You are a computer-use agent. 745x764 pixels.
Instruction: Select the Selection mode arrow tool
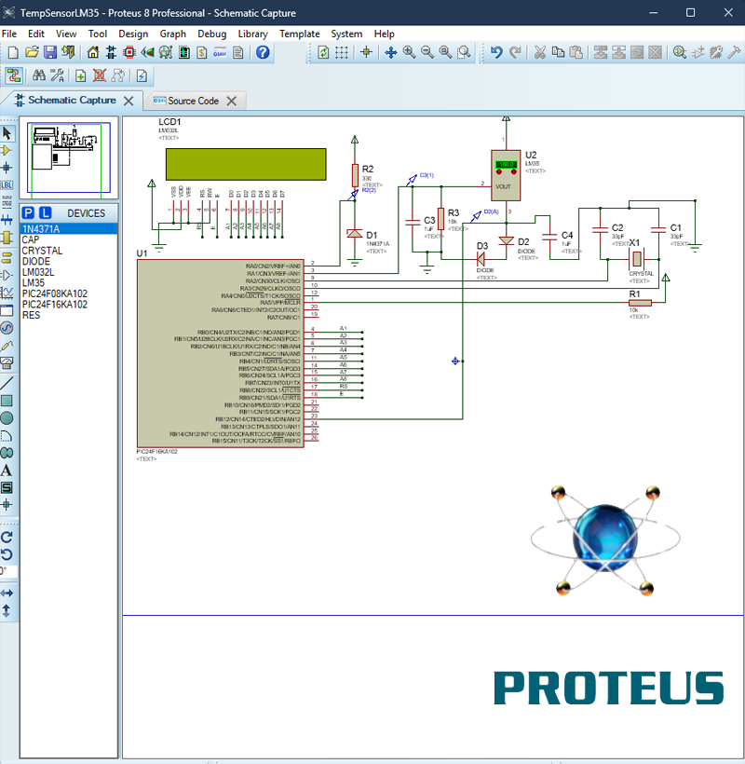pyautogui.click(x=7, y=133)
